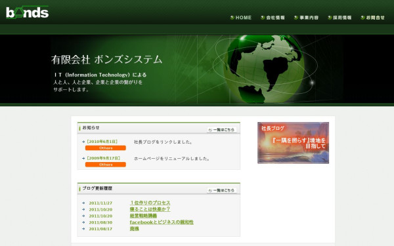This screenshot has height=246, width=394.
Task: Click the globe banner image
Action: tap(197, 69)
